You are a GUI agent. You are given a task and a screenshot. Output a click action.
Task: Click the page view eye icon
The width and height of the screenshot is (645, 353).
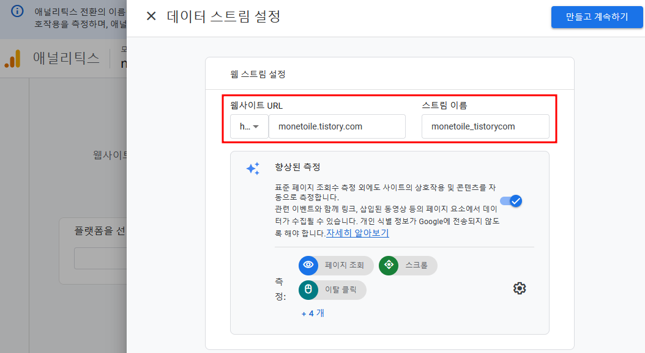pyautogui.click(x=308, y=265)
